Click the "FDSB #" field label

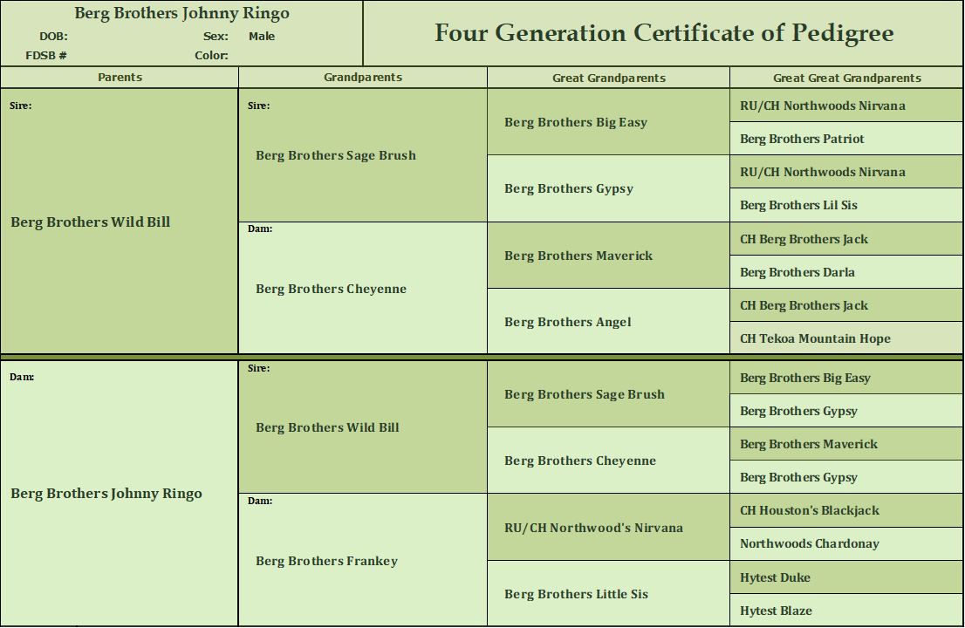point(46,55)
